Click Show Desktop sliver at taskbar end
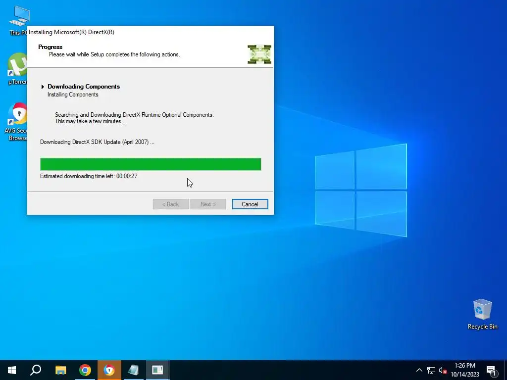Viewport: 507px width, 380px height. pyautogui.click(x=506, y=370)
